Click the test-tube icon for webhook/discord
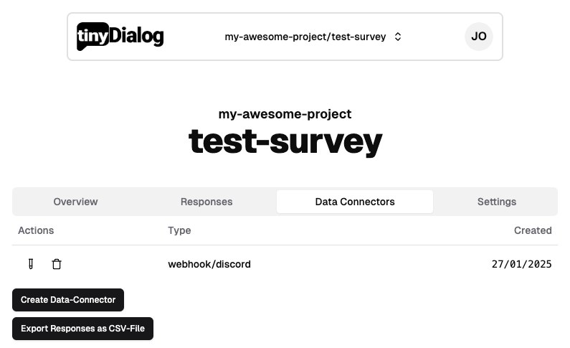Image resolution: width=570 pixels, height=348 pixels. pyautogui.click(x=31, y=264)
